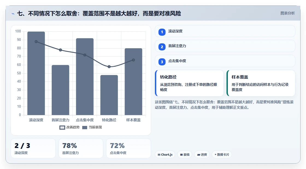Click the 点击集中度 bar in the chart
The height and width of the screenshot is (169, 306).
pyautogui.click(x=85, y=77)
